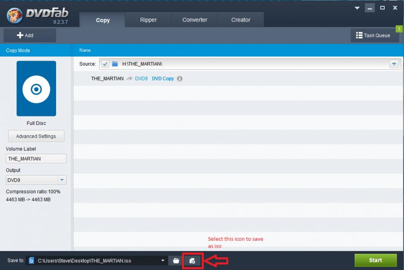This screenshot has width=404, height=270.
Task: Click the Full Disc copy mode thumbnail
Action: pos(36,89)
